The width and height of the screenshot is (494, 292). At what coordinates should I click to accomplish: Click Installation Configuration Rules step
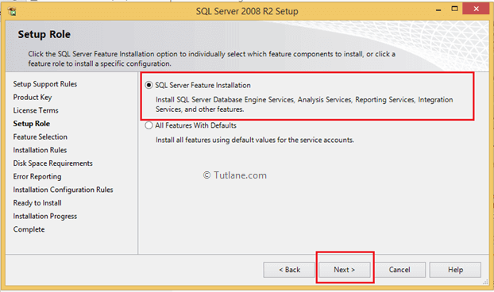click(x=63, y=190)
